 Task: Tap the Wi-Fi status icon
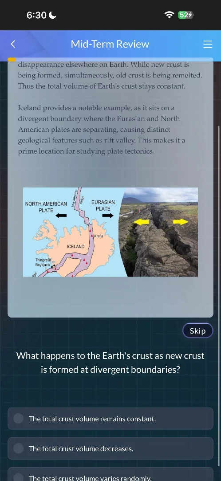pos(169,15)
